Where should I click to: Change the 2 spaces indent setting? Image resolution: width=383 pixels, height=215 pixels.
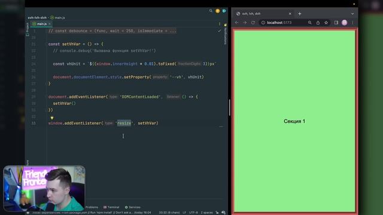207,213
